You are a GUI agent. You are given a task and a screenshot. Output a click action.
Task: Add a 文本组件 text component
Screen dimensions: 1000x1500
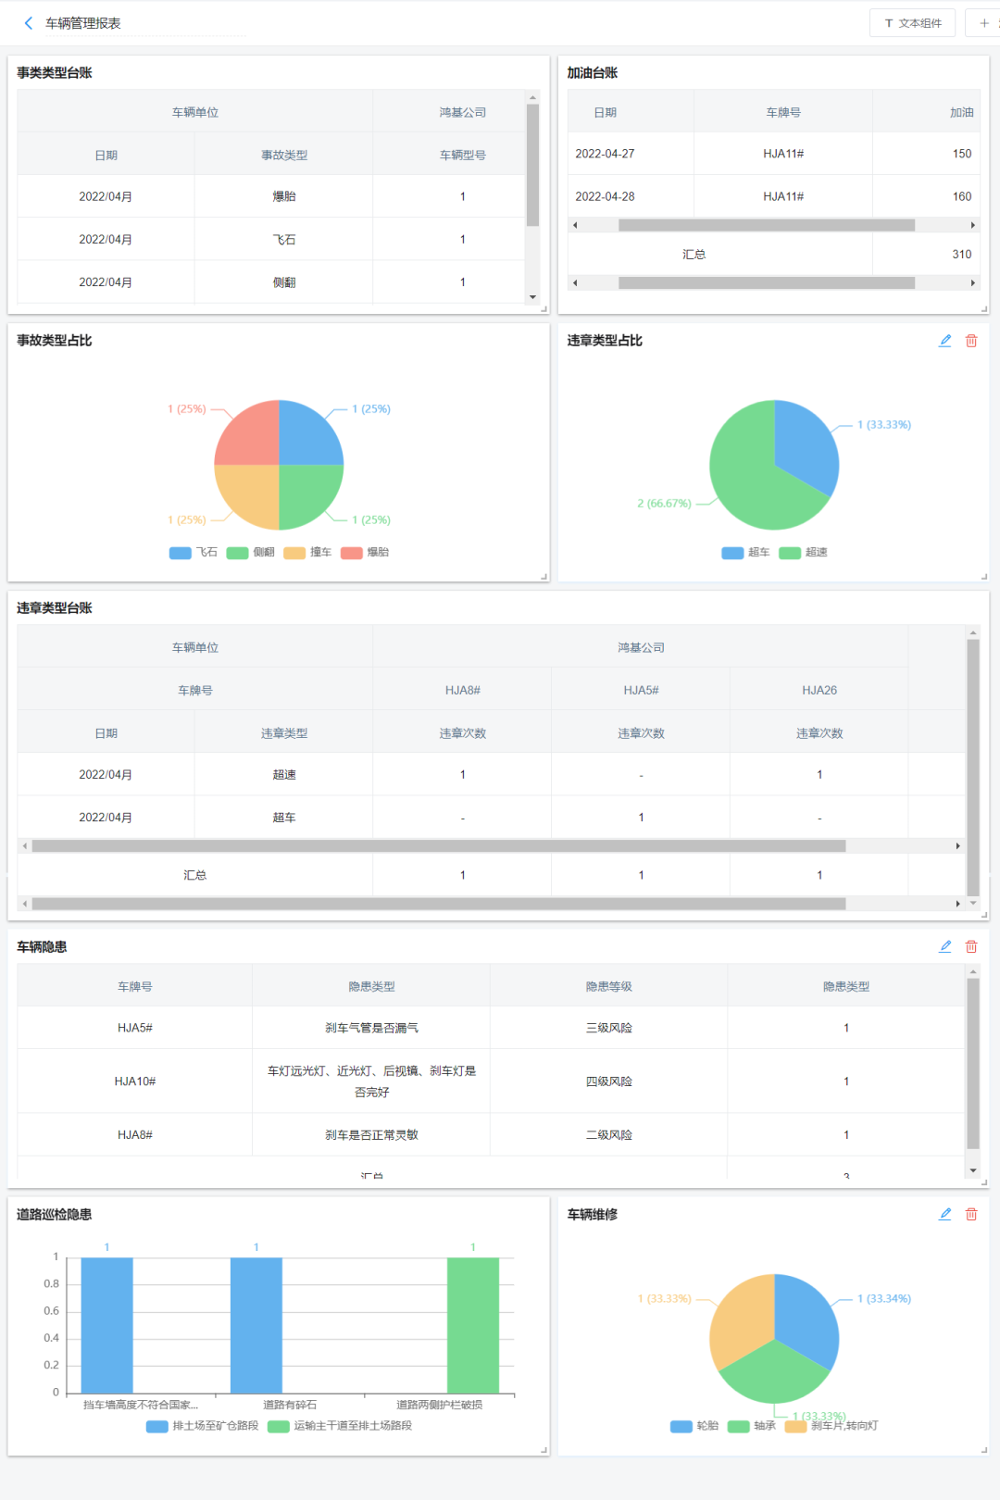(x=912, y=23)
